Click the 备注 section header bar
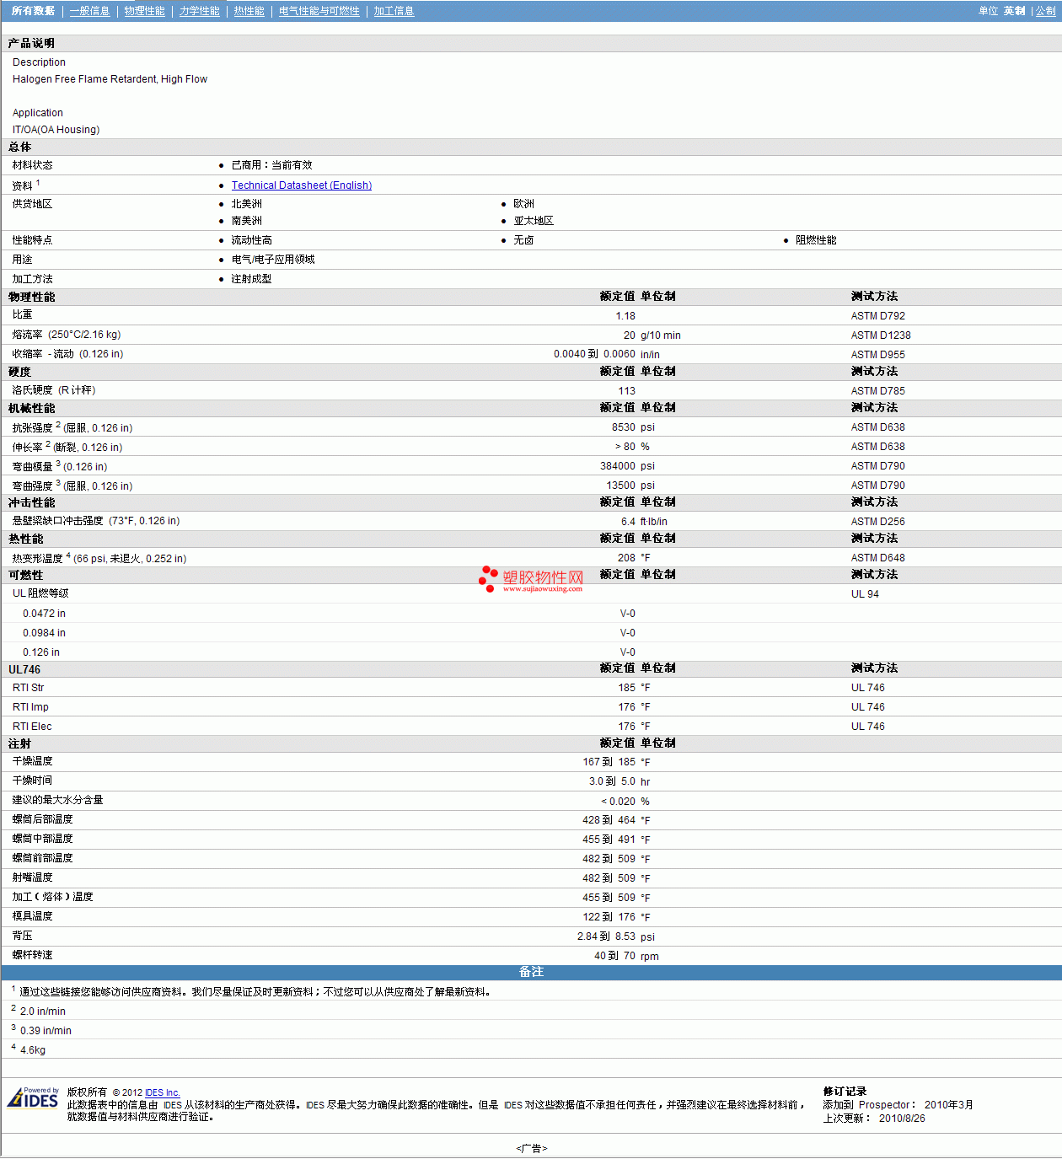1062x1159 pixels. (531, 973)
